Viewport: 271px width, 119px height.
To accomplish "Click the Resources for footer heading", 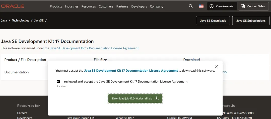I will point(29,106).
